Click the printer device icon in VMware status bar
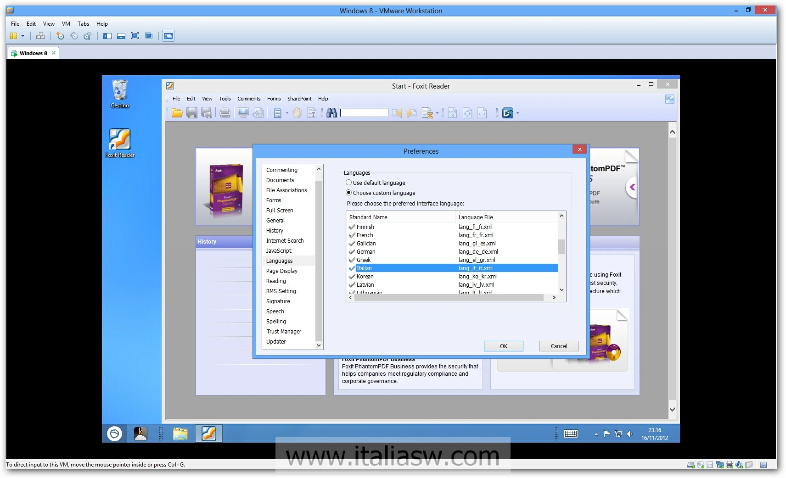The width and height of the screenshot is (786, 478). pyautogui.click(x=729, y=465)
